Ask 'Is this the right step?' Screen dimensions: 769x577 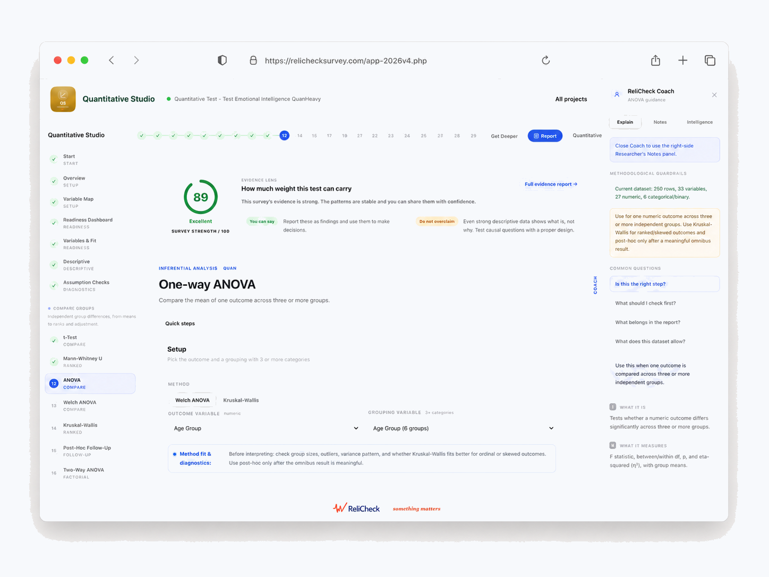664,284
